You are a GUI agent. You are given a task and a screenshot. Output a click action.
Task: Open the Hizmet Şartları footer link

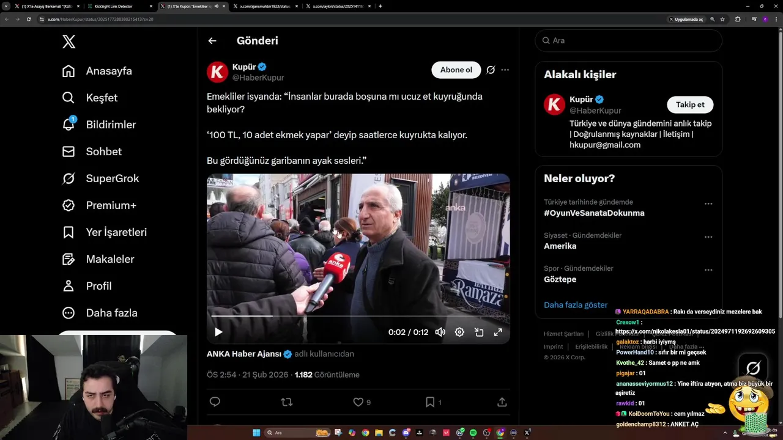click(x=563, y=334)
